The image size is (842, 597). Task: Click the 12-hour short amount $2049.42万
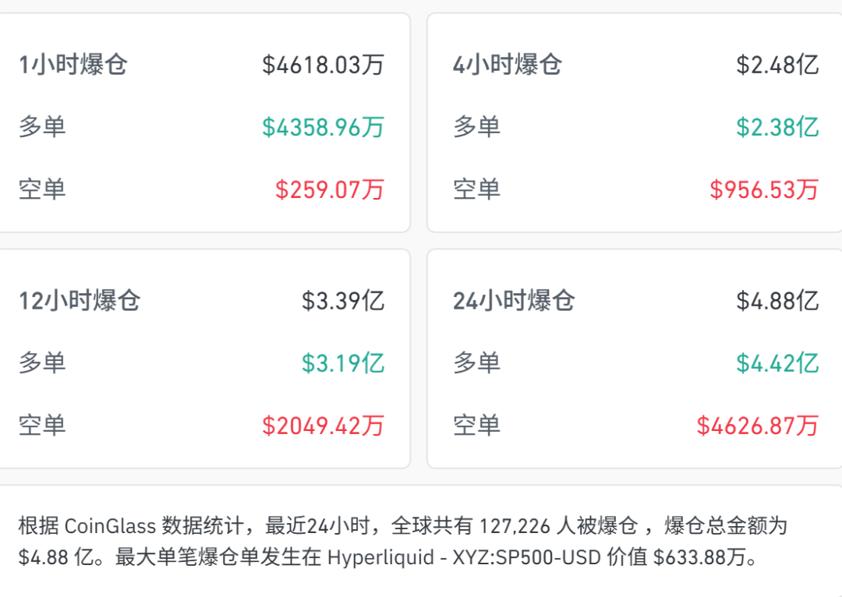coord(323,426)
